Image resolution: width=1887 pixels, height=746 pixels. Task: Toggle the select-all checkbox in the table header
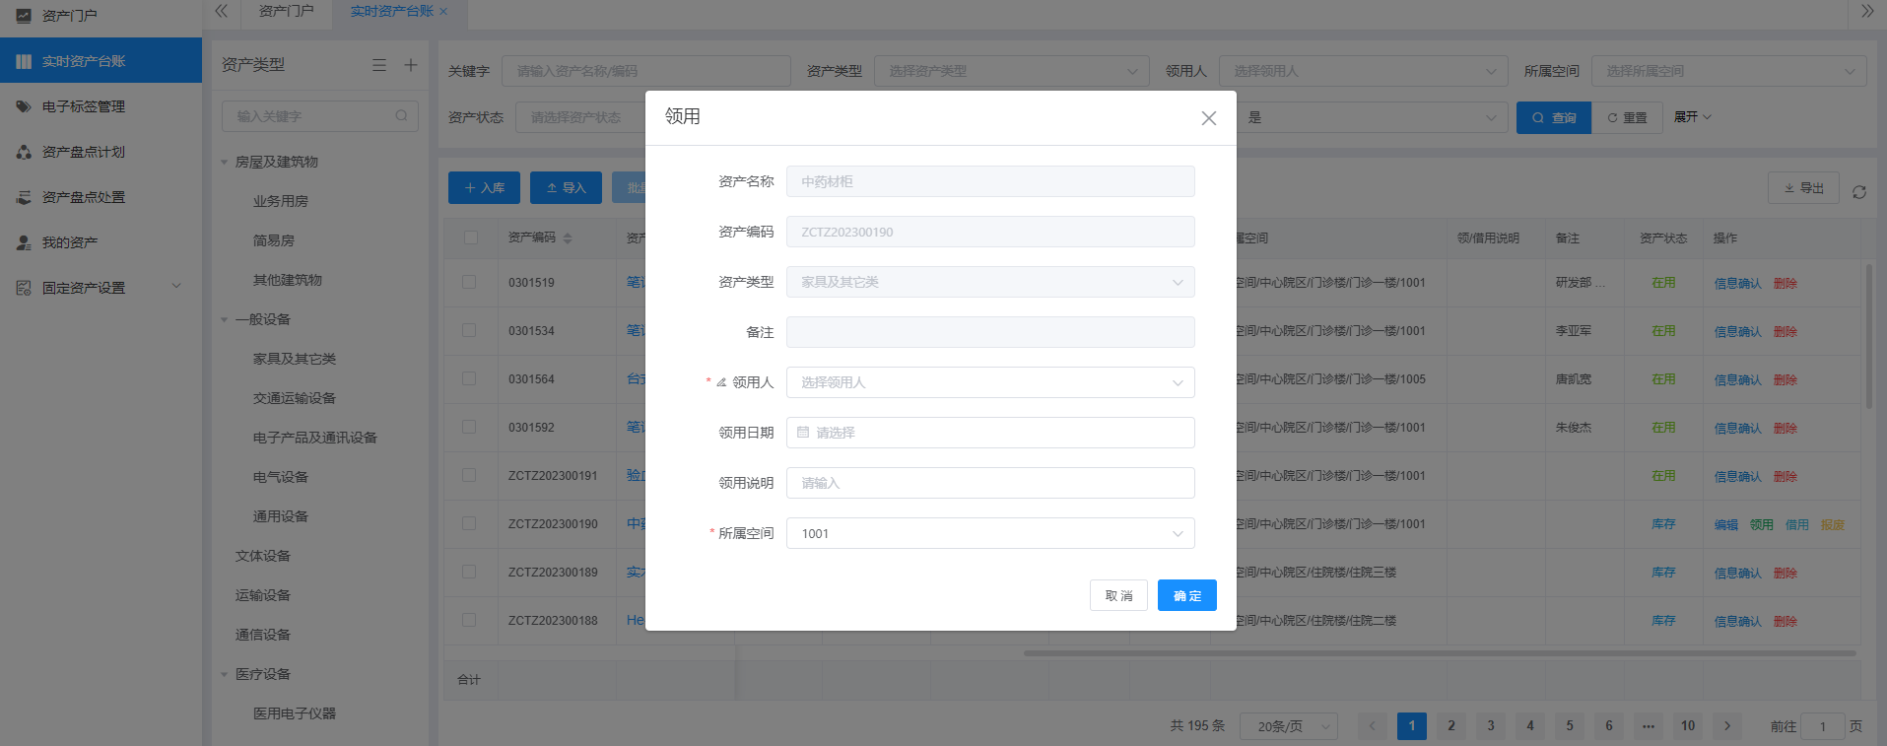pyautogui.click(x=470, y=237)
